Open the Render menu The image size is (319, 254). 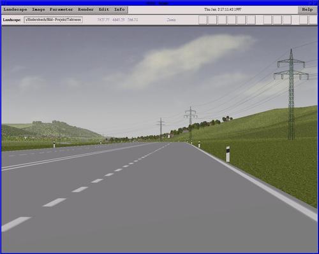tap(85, 10)
